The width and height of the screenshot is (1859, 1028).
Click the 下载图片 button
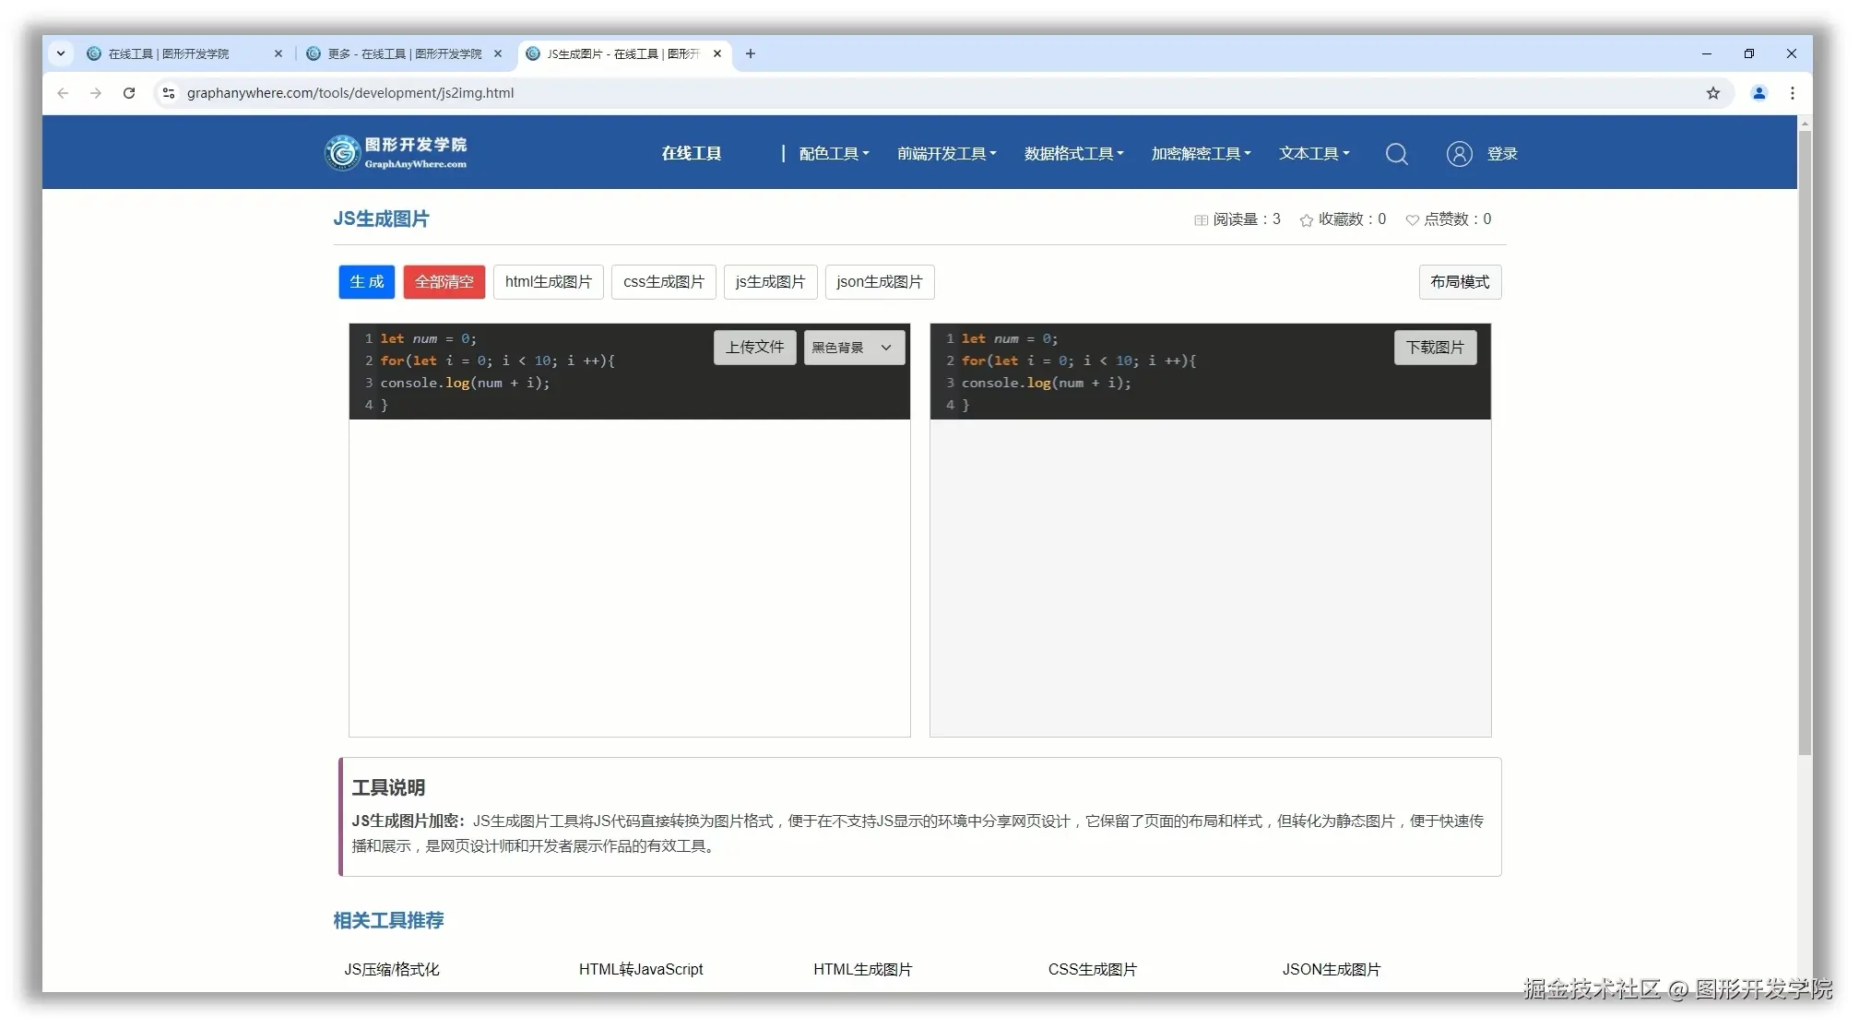point(1434,348)
